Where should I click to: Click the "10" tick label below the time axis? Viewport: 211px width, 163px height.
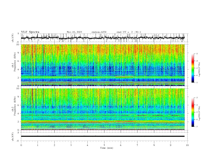click(x=187, y=145)
